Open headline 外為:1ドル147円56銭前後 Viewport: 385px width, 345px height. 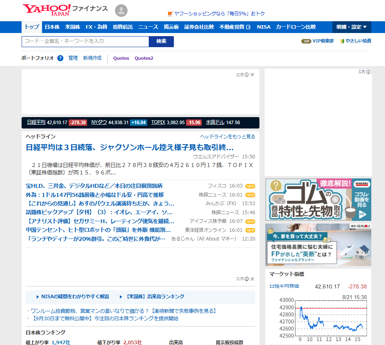[95, 195]
